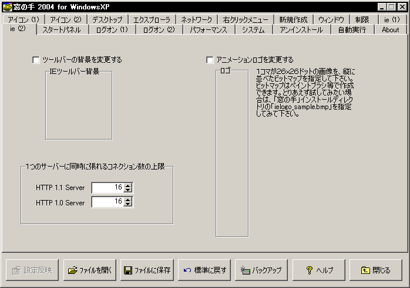The height and width of the screenshot is (288, 410).
Task: Decrease HTTP 1.0 Server connection count
Action: [x=129, y=205]
